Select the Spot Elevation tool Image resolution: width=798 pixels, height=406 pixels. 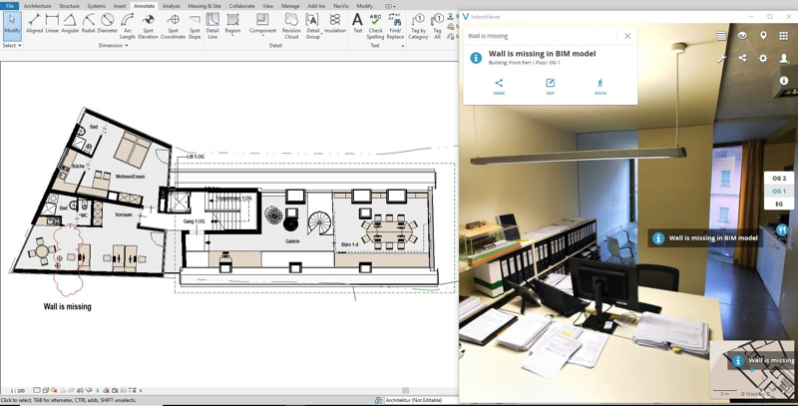pos(148,27)
